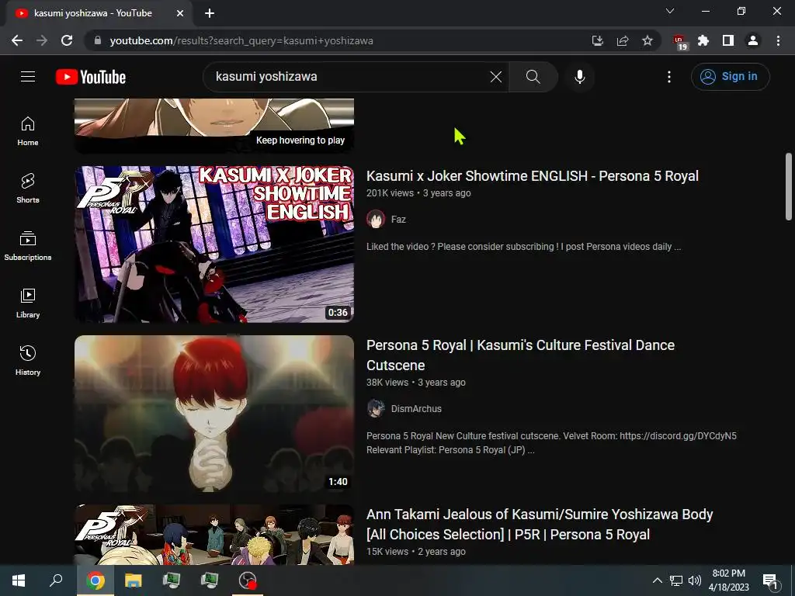Click '38K views' text
The image size is (795, 596).
387,383
